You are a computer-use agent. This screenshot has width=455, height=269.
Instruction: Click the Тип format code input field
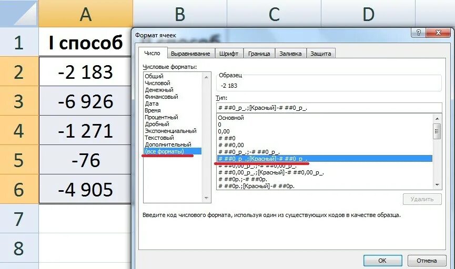pos(329,108)
